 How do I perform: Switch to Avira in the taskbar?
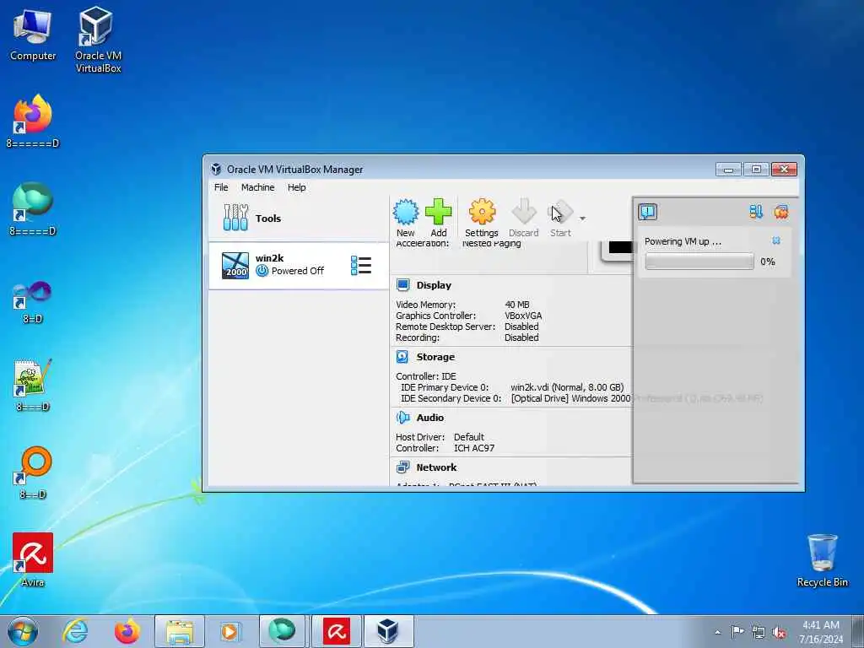[x=336, y=631]
